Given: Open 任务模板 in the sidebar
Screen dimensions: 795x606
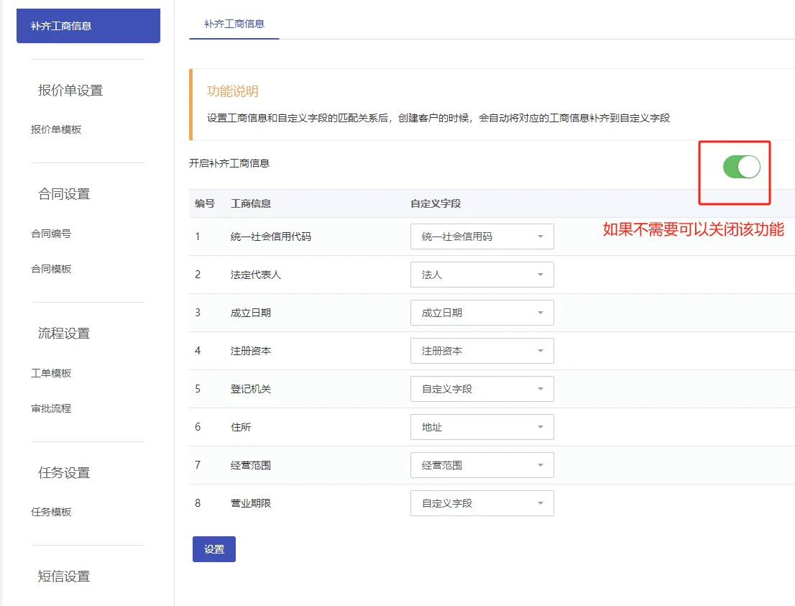Looking at the screenshot, I should [x=51, y=512].
